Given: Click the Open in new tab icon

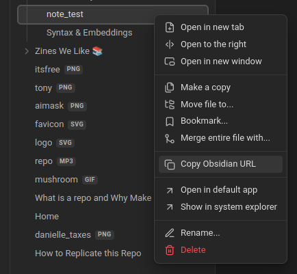Looking at the screenshot, I should point(170,27).
